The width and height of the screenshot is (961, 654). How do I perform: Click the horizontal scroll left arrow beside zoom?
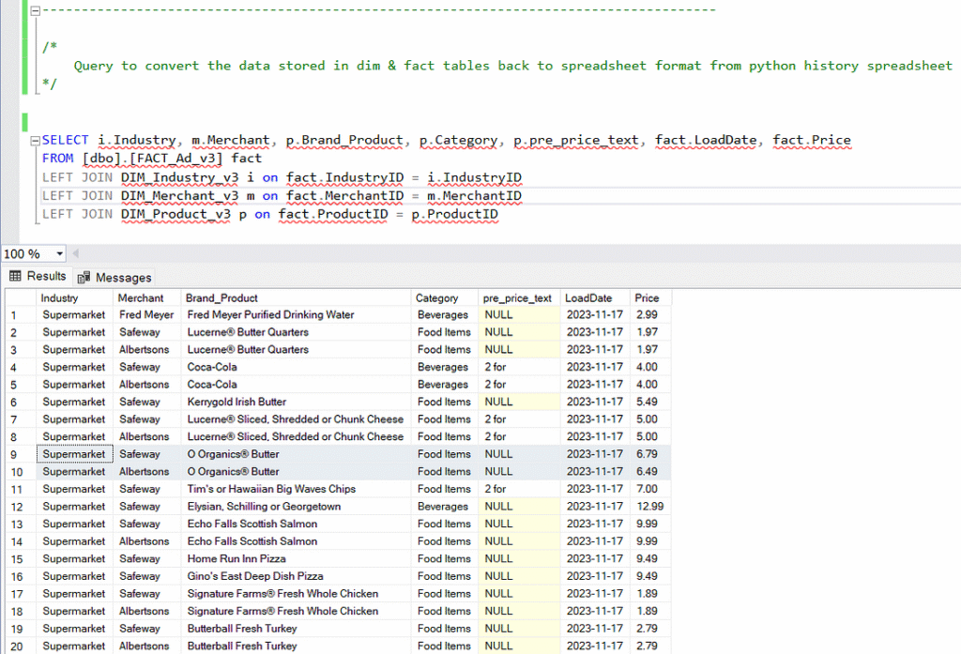coord(76,253)
